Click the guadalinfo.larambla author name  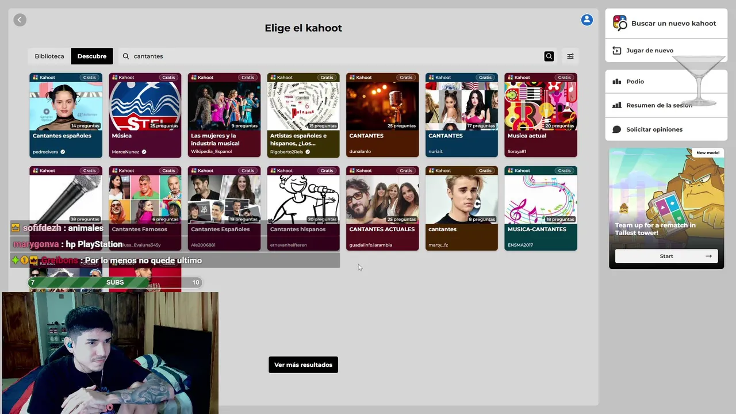coord(370,245)
